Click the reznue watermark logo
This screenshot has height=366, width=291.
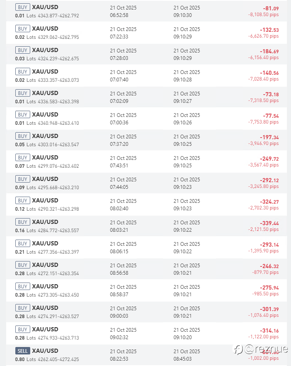point(261,349)
